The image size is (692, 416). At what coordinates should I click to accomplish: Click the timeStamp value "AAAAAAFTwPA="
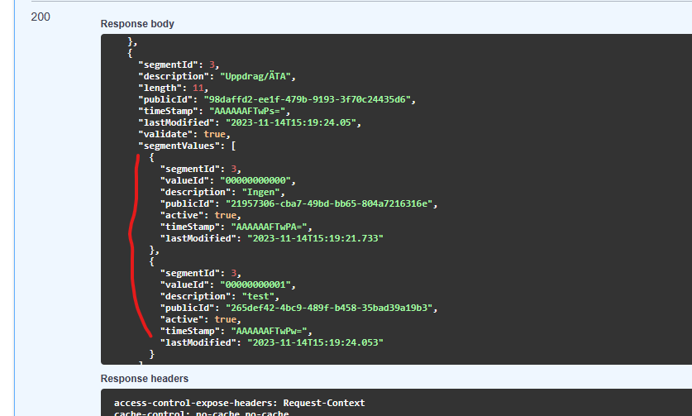(x=270, y=227)
